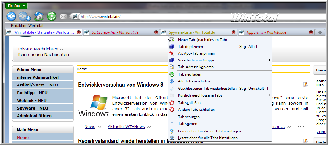The width and height of the screenshot is (328, 145).
Task: Click the TOP link with arrow
Action: pyautogui.click(x=301, y=126)
